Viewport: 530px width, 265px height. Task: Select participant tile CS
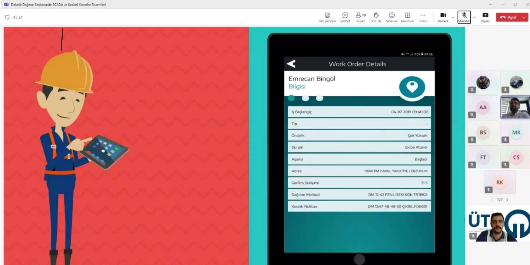515,158
